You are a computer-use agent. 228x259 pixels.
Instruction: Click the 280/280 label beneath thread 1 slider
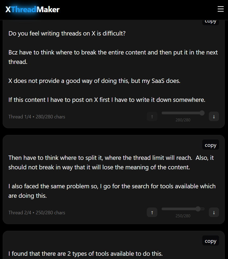click(x=183, y=120)
